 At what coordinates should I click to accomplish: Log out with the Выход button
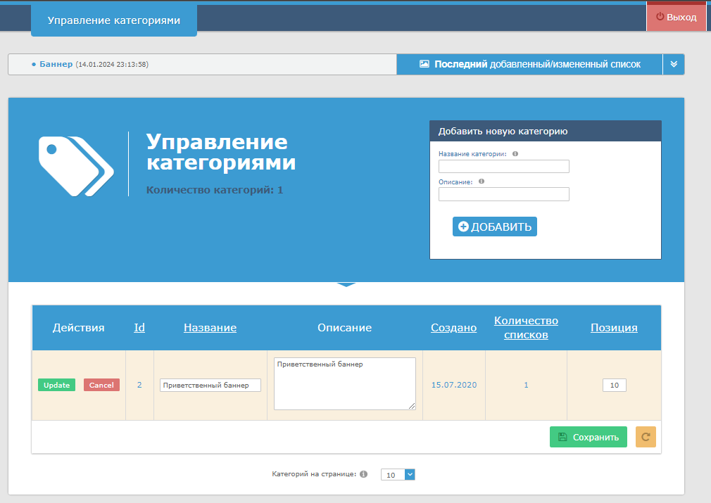pyautogui.click(x=676, y=17)
